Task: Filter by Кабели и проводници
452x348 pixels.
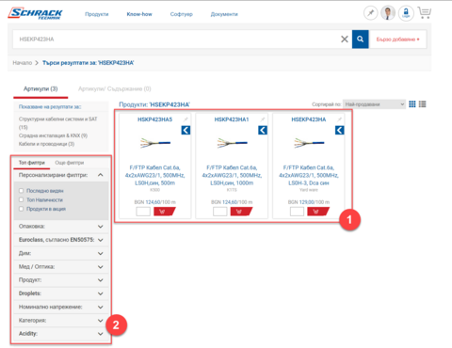Action: point(46,144)
